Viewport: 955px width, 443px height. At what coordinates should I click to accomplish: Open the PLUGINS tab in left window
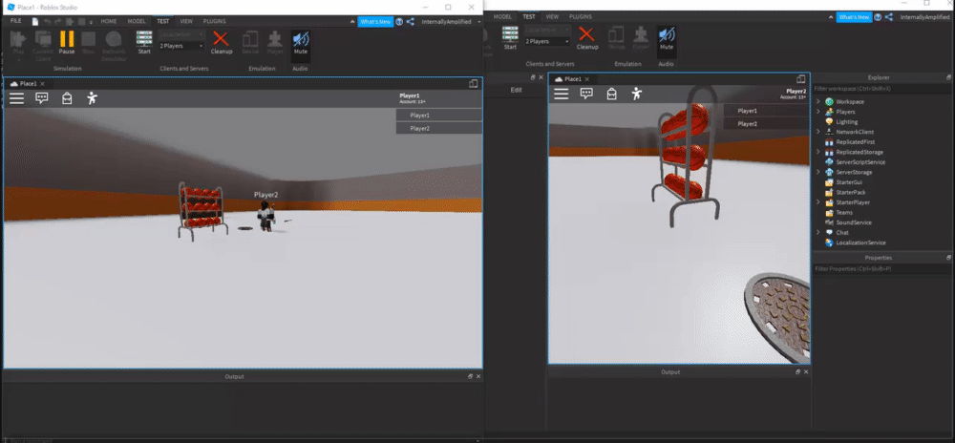tap(214, 21)
